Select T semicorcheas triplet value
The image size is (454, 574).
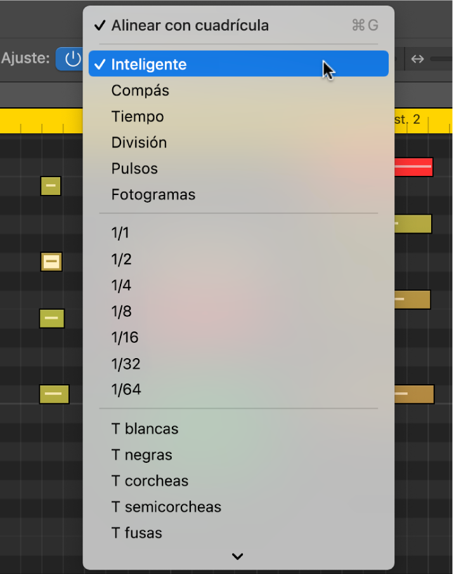tap(166, 507)
